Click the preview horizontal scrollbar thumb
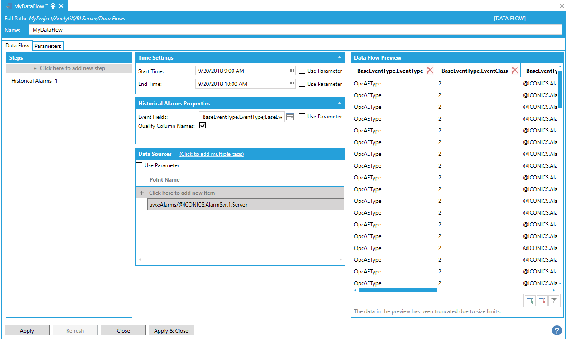Image resolution: width=567 pixels, height=339 pixels. point(398,290)
